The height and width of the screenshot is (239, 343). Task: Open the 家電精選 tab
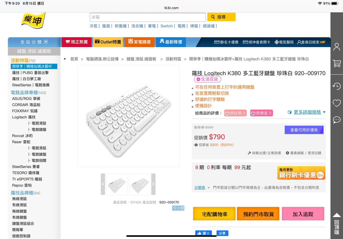pyautogui.click(x=139, y=42)
